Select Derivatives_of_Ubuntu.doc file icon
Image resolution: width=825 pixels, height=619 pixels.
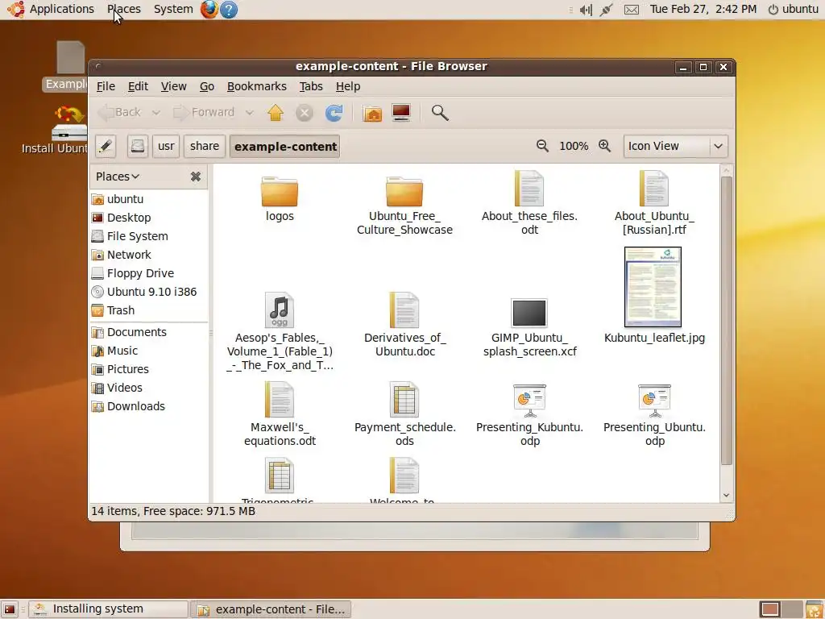point(404,310)
